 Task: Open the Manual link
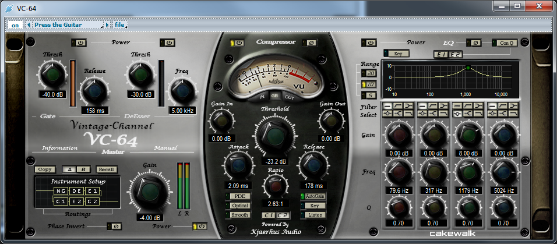click(x=165, y=148)
